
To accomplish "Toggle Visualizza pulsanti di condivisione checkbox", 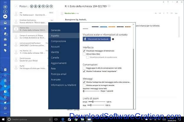I will click(87, 57).
